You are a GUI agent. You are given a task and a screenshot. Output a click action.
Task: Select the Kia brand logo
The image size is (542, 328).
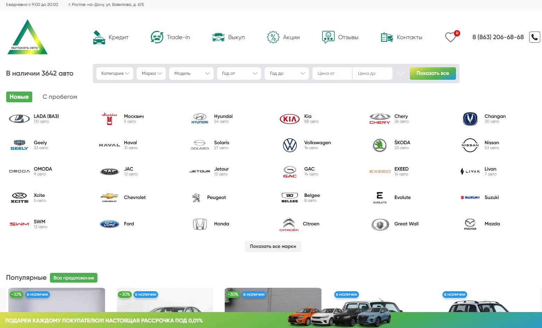click(290, 119)
